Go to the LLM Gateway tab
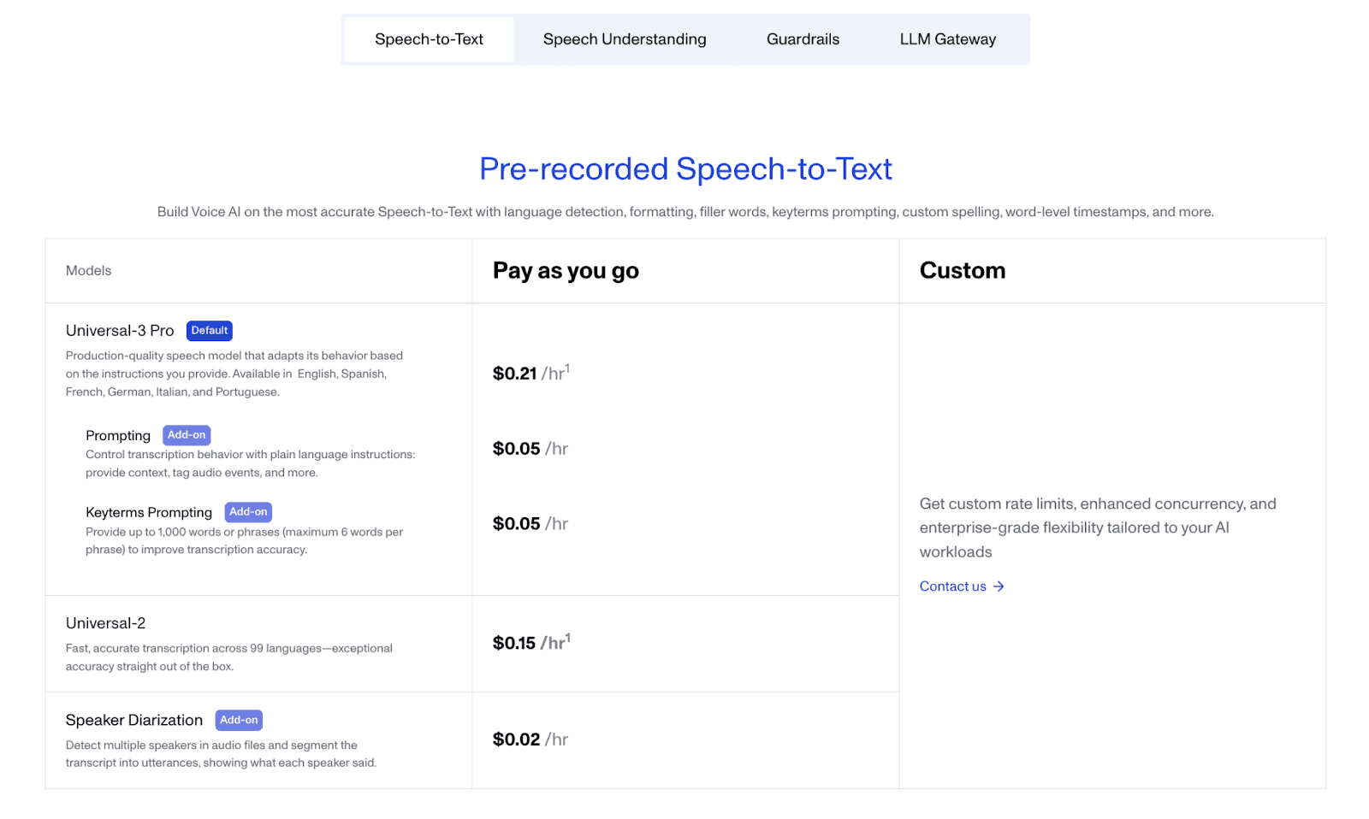Screen dimensions: 1369x819 947,39
